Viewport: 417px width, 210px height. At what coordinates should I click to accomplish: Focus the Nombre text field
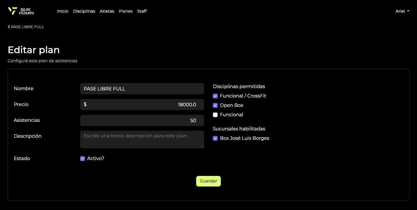(x=142, y=89)
